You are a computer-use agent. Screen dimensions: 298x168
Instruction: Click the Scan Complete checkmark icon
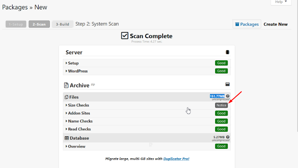click(x=125, y=35)
